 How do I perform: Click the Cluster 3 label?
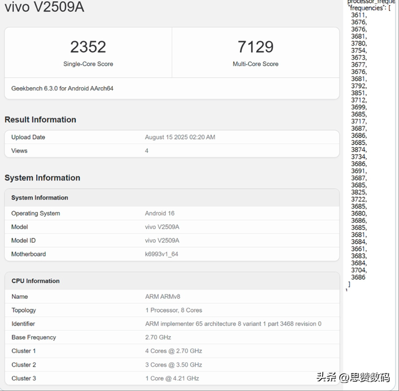tap(24, 379)
